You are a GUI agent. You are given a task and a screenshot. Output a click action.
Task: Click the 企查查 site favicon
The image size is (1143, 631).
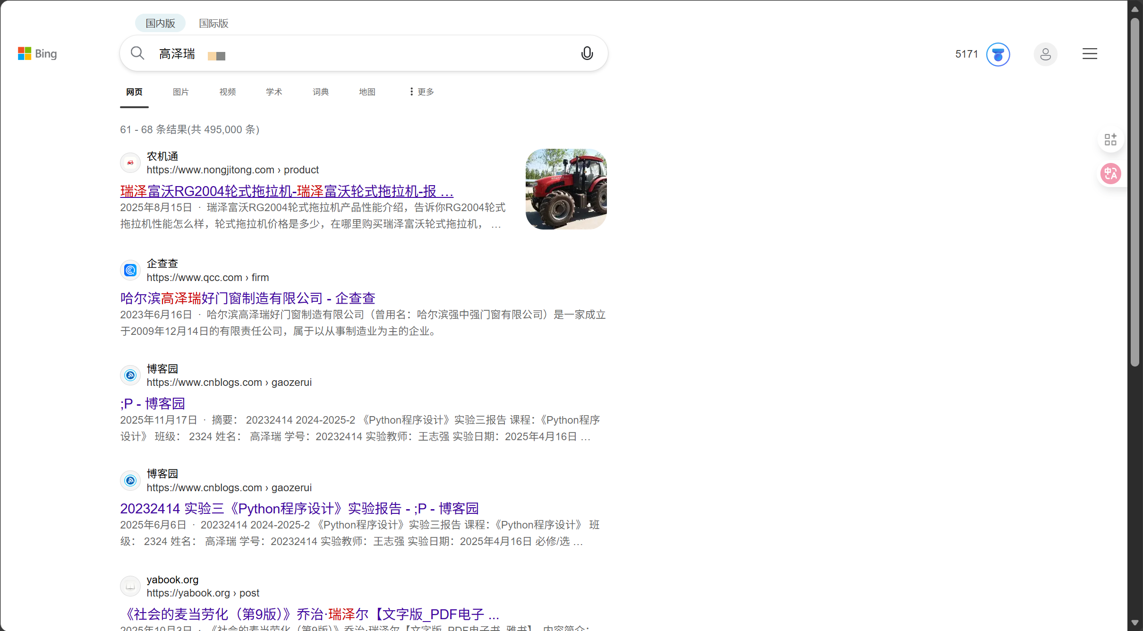[130, 270]
